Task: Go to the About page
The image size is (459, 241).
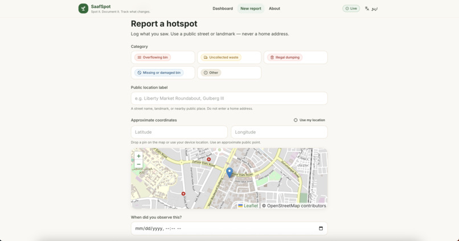Action: 274,9
